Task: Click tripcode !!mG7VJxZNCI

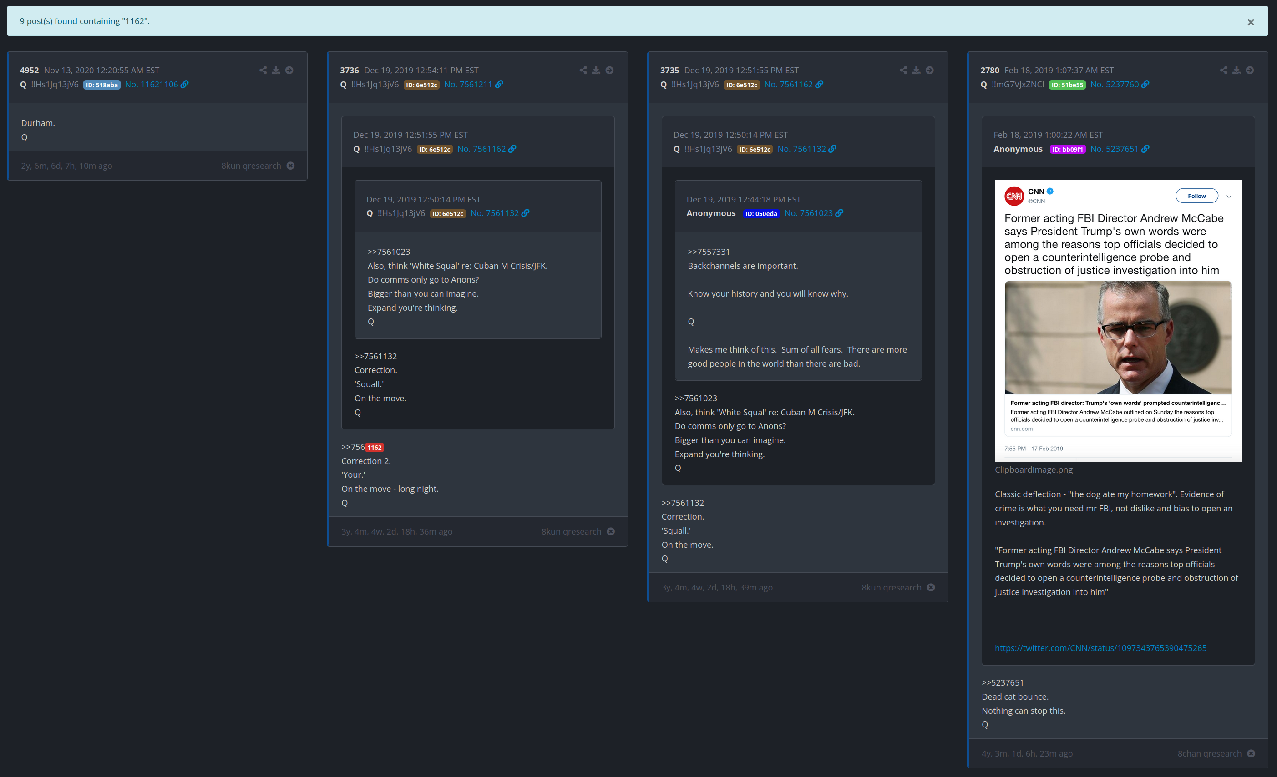Action: (1018, 85)
